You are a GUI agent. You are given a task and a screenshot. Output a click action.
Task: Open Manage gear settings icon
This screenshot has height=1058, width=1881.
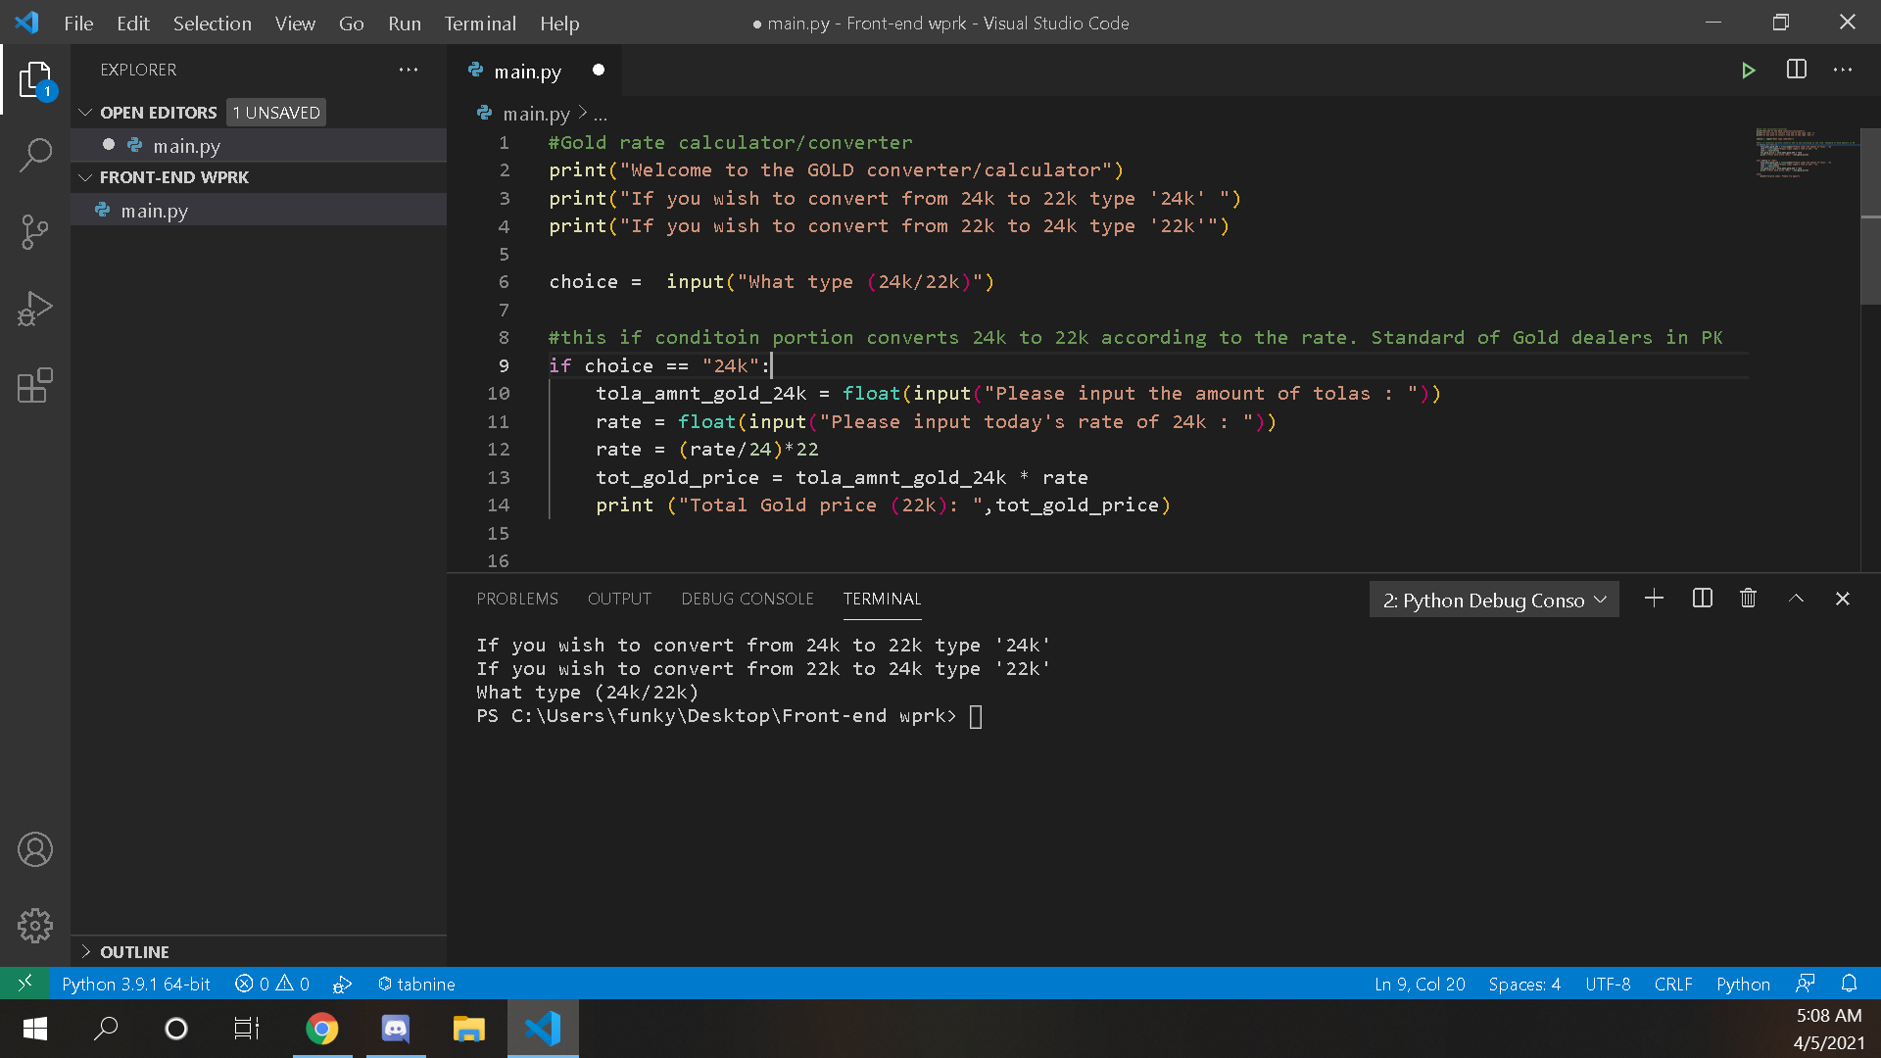35,925
